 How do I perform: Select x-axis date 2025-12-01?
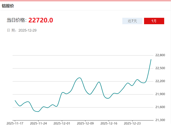[62, 123]
